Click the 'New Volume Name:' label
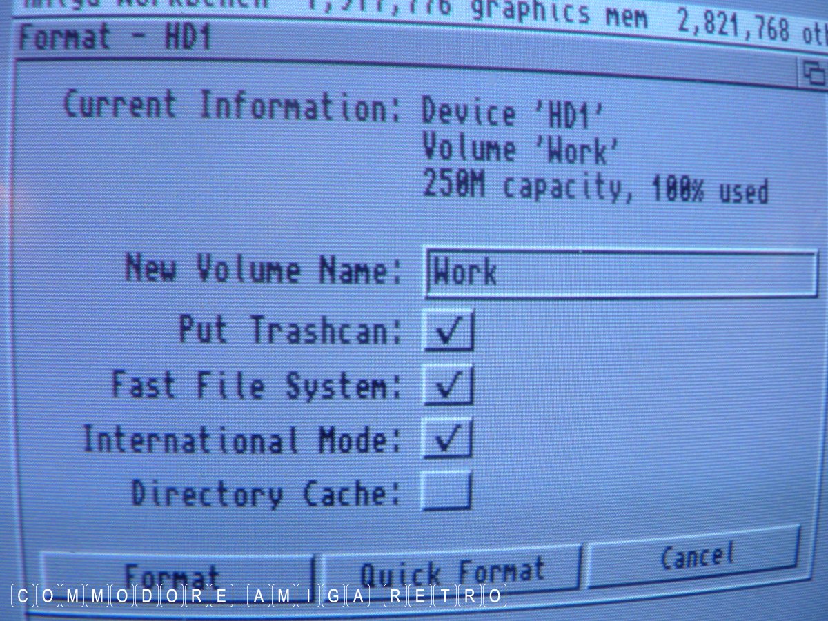The width and height of the screenshot is (828, 621). click(264, 270)
